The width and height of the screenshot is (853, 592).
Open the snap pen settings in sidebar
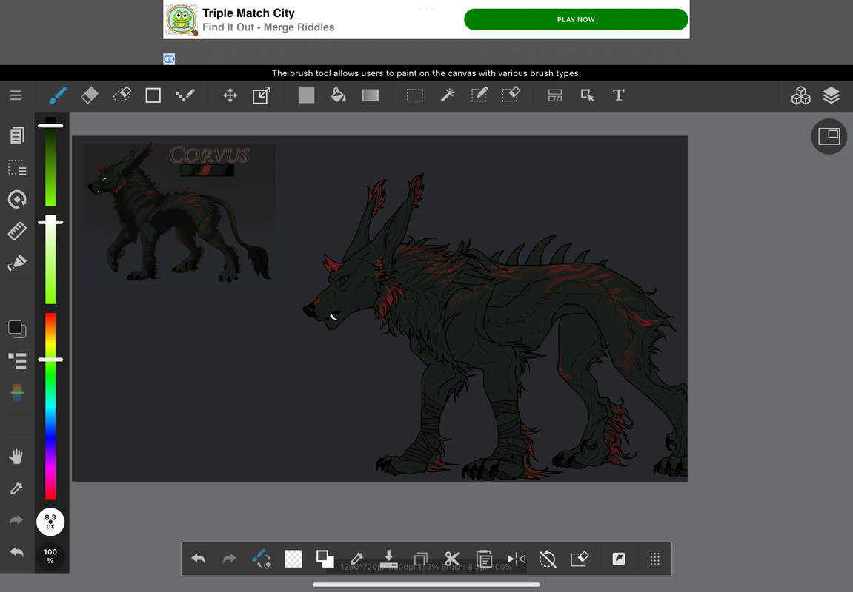point(17,263)
